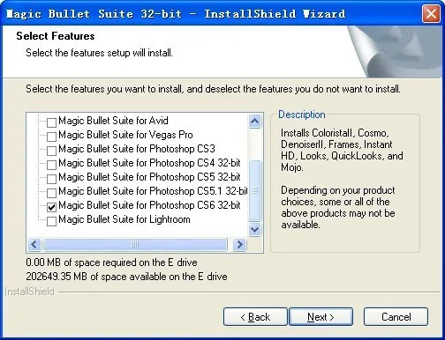Check the Photoshop CS5 32-bit option
The width and height of the screenshot is (445, 340).
click(51, 179)
